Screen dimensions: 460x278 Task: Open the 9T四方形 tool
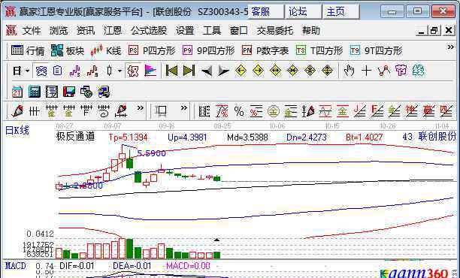(376, 51)
